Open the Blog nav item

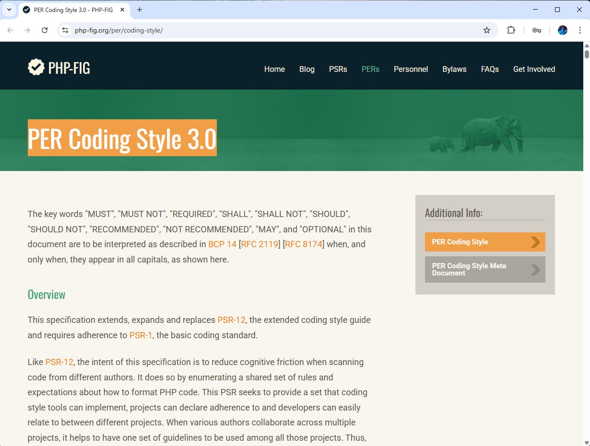click(307, 69)
